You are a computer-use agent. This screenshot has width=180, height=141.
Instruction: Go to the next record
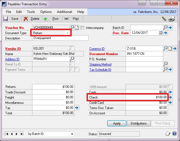[x=17, y=134]
